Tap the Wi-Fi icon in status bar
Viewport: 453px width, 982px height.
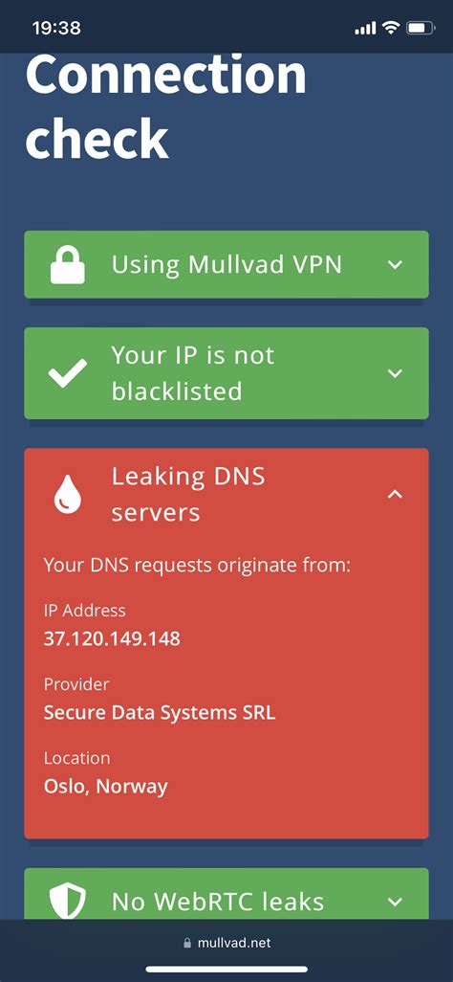(x=392, y=28)
